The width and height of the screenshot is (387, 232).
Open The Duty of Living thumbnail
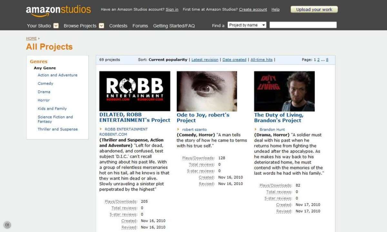(x=284, y=91)
